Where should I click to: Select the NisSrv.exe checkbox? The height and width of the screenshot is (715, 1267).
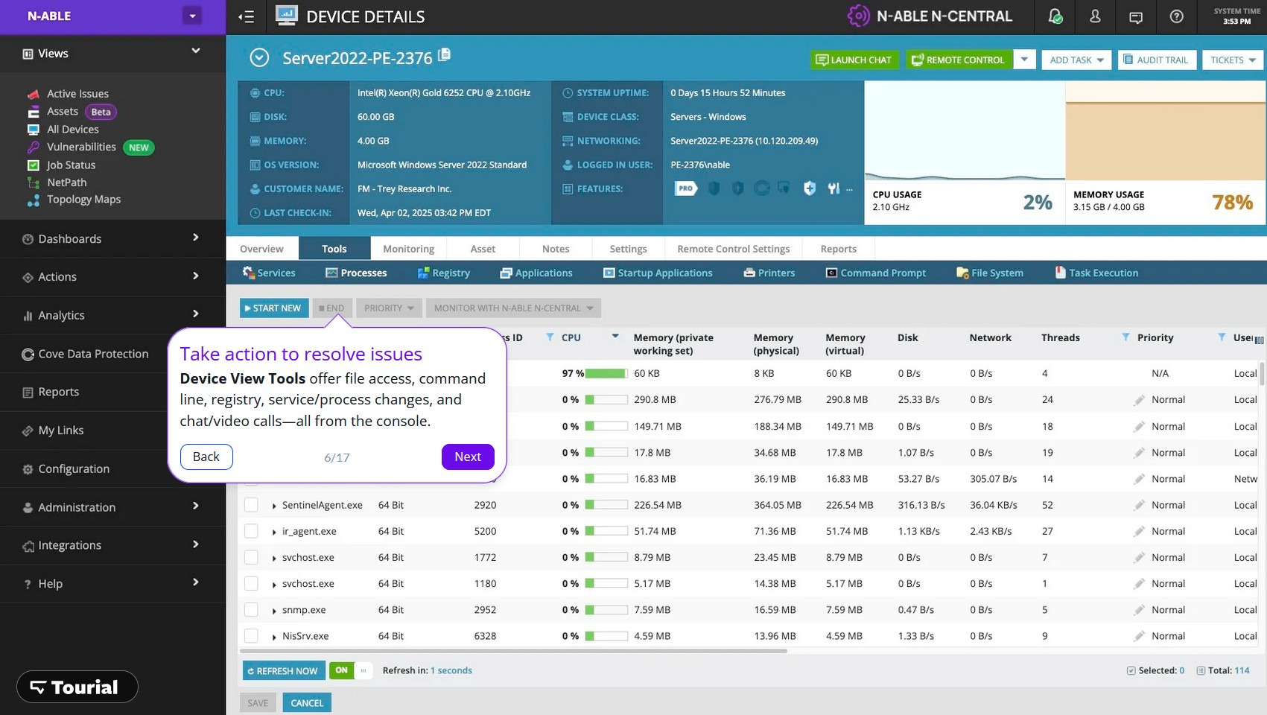(252, 635)
